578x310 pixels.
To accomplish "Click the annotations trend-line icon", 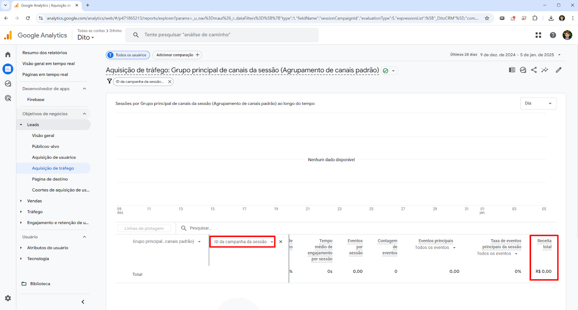I will click(x=545, y=70).
